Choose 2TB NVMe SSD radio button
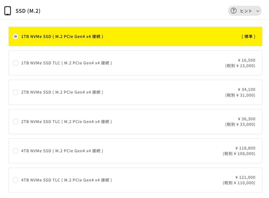Screen dimensions: 269x198 click(15, 92)
